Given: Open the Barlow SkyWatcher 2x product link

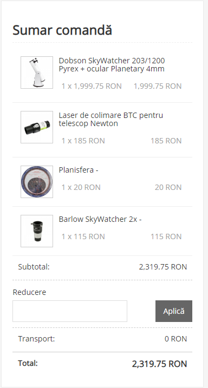Looking at the screenshot, I should pos(100,219).
